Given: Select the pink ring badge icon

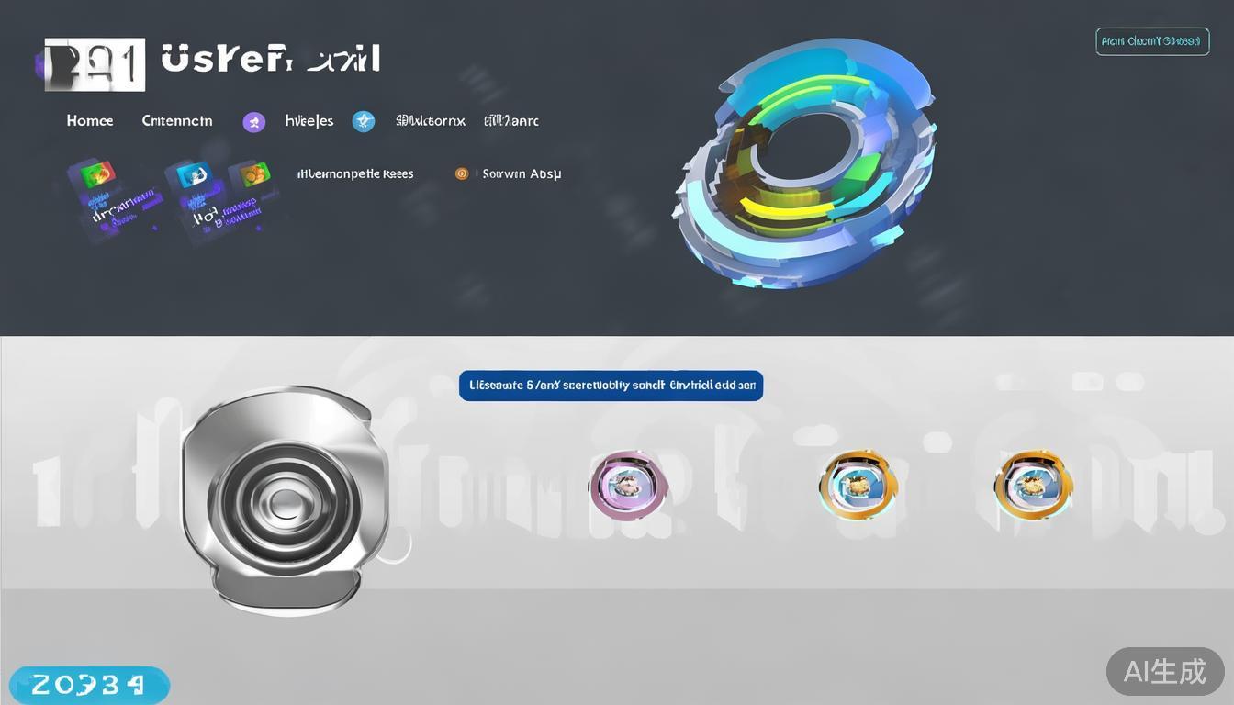Looking at the screenshot, I should pyautogui.click(x=628, y=485).
